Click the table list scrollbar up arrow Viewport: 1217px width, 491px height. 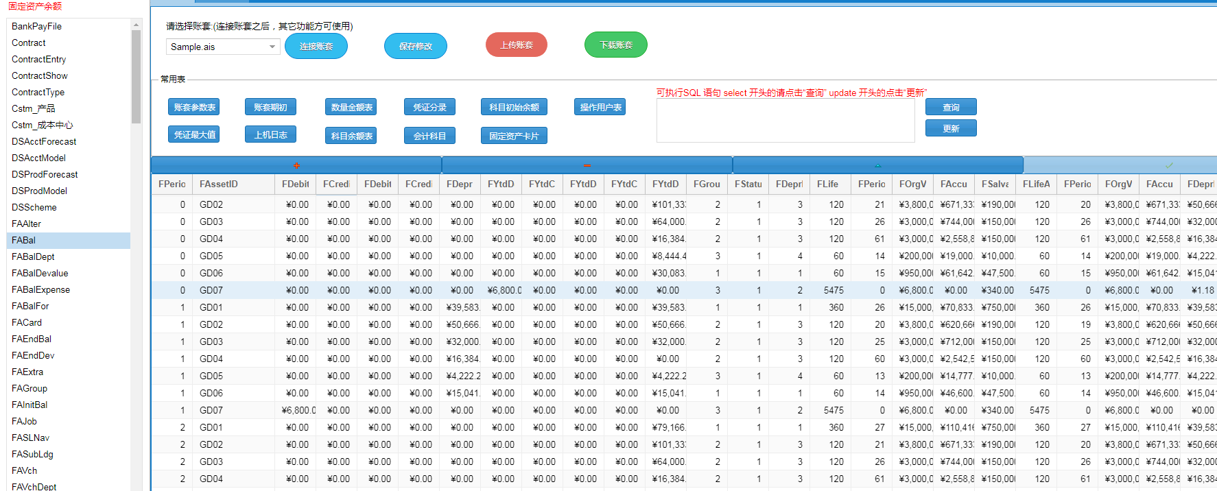[x=136, y=25]
